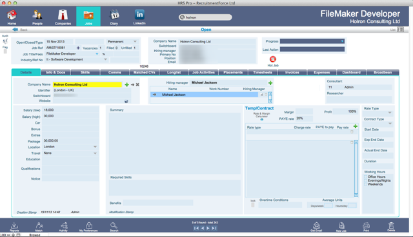Open My Preferences icon
The width and height of the screenshot is (413, 237).
click(89, 225)
